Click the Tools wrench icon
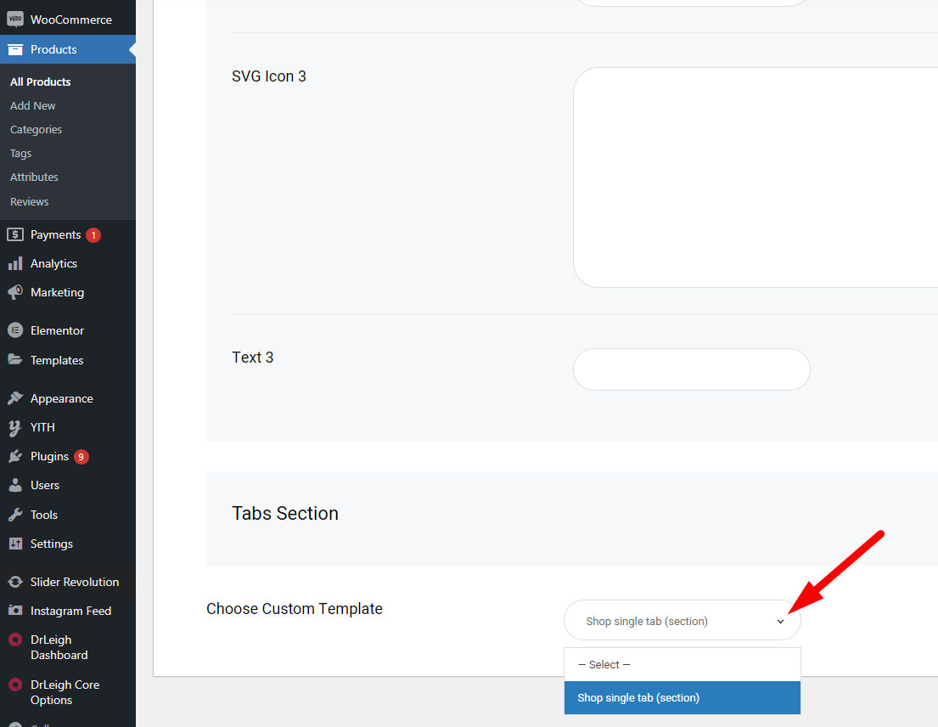Viewport: 938px width, 727px height. click(15, 515)
